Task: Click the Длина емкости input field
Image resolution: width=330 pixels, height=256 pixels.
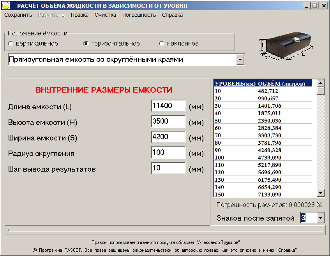Action: (168, 106)
